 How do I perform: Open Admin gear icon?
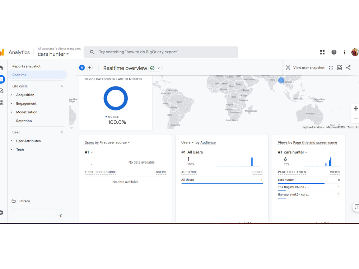(x=1, y=213)
